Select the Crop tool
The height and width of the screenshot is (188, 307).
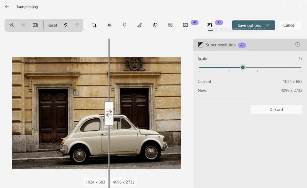click(94, 25)
